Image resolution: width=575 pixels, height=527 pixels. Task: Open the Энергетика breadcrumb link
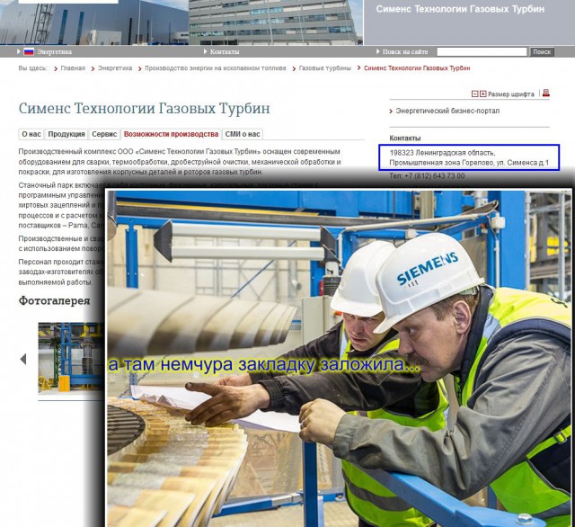point(115,68)
